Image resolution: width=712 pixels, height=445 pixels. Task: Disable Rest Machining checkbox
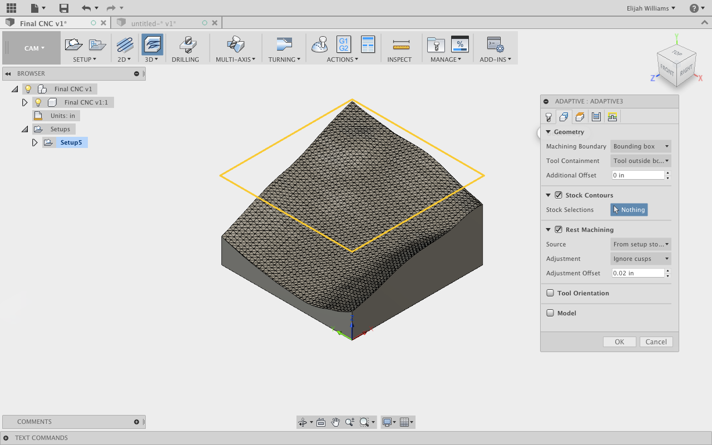point(558,229)
